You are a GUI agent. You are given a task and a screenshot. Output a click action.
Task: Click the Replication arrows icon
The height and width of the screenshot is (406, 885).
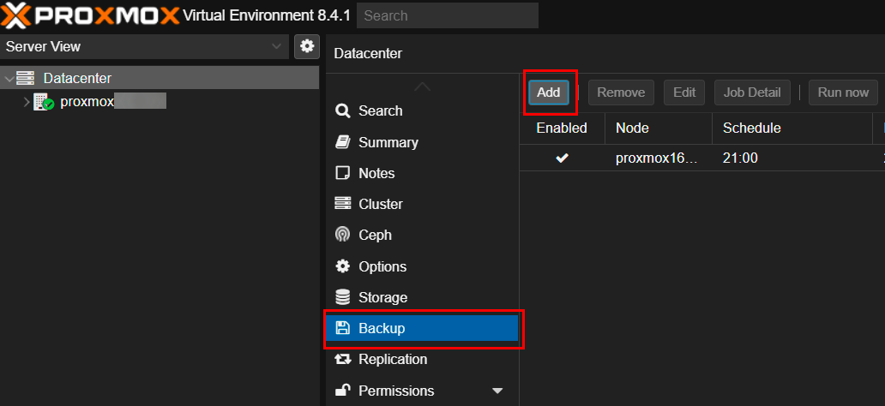coord(343,360)
